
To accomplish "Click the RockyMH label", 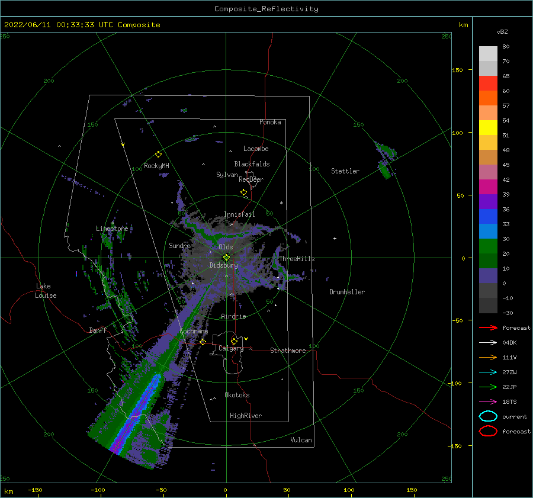I will coord(156,166).
